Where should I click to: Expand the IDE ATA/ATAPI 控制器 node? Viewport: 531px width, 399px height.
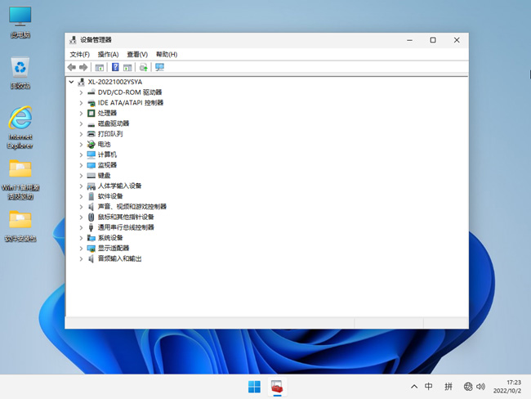click(x=81, y=103)
